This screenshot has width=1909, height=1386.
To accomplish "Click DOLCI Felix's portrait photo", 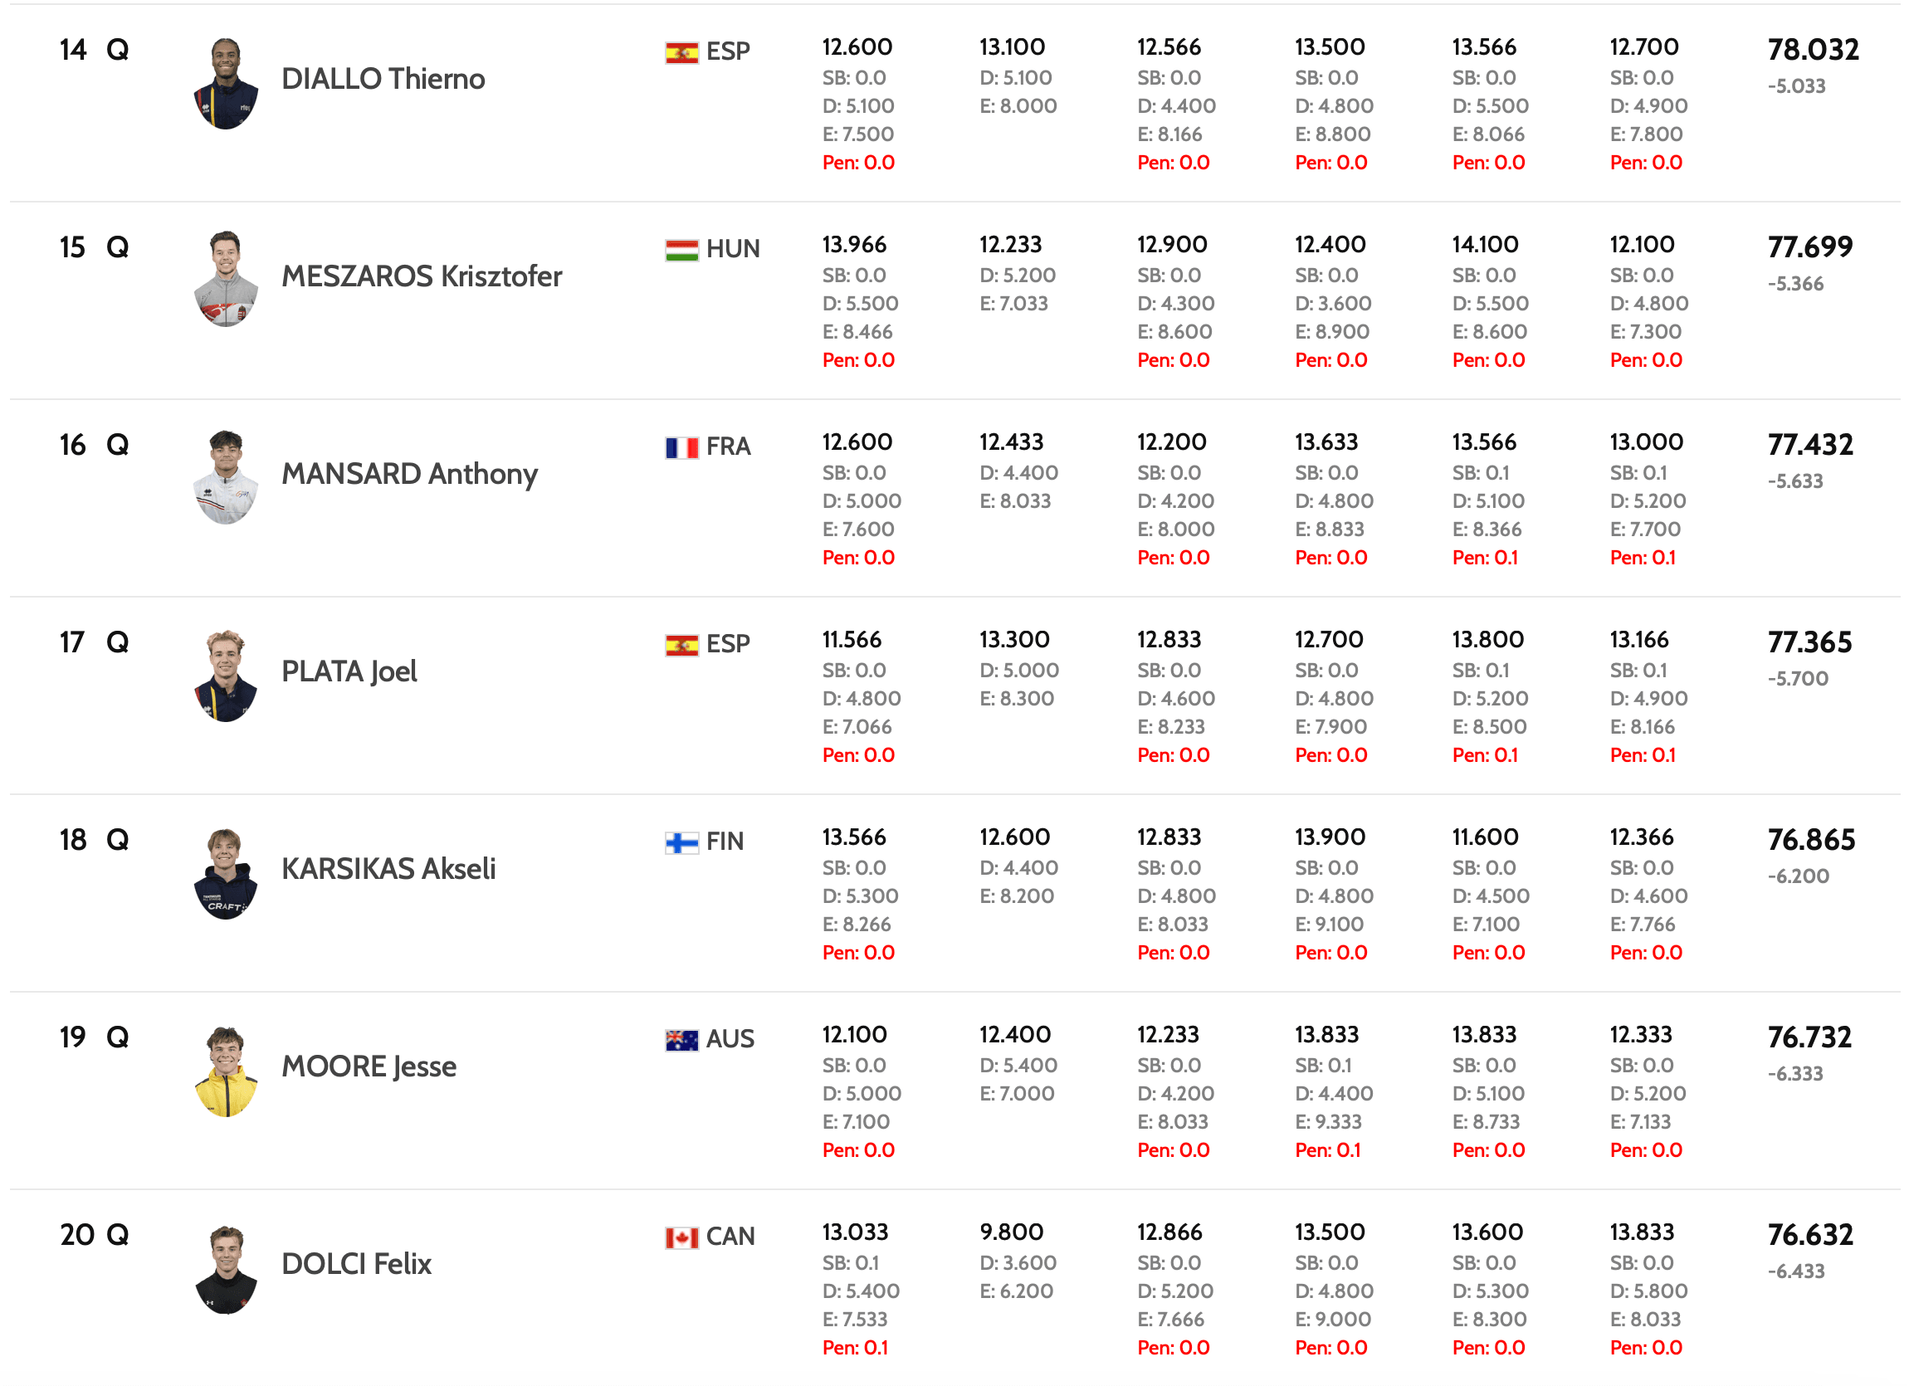I will coord(226,1269).
